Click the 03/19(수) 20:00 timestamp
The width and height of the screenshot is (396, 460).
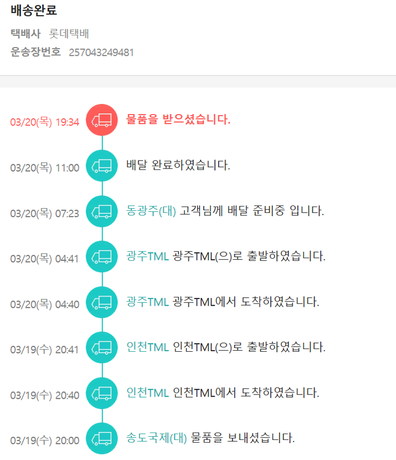click(x=44, y=440)
